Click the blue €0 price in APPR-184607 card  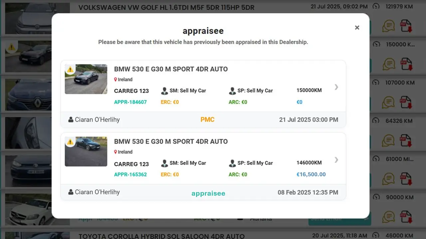pyautogui.click(x=300, y=102)
